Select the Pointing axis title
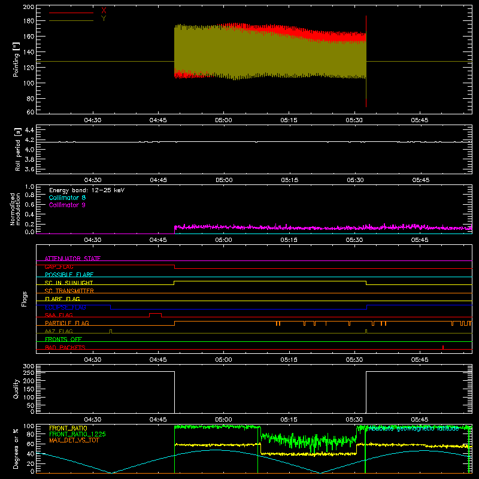 [x=16, y=59]
